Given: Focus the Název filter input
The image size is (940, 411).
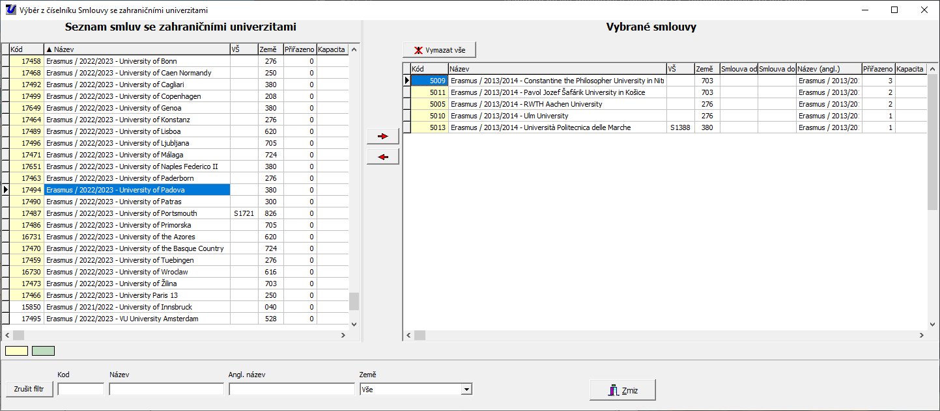Looking at the screenshot, I should (166, 389).
